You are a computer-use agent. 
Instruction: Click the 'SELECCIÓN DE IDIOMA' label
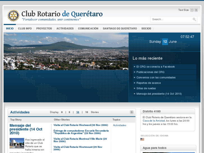coord(154,136)
